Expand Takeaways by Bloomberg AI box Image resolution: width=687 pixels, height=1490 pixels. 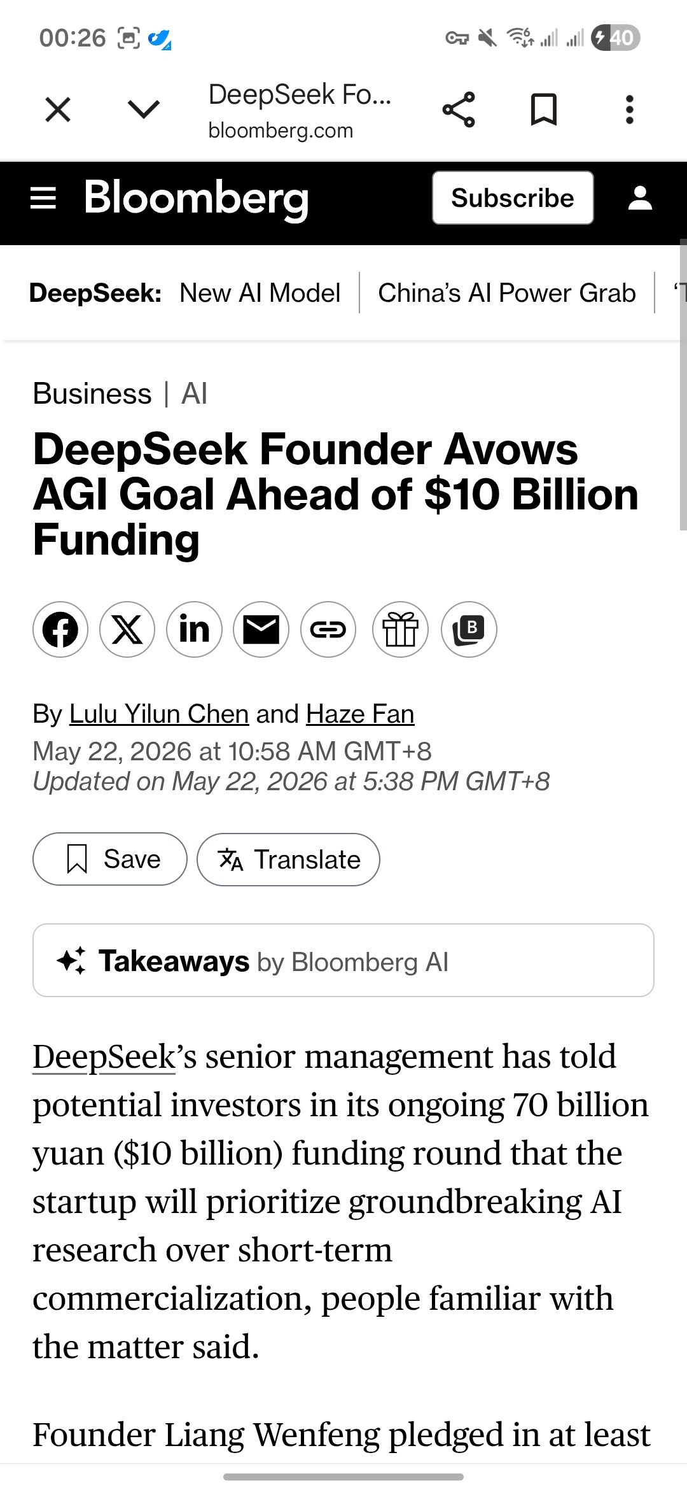coord(343,960)
